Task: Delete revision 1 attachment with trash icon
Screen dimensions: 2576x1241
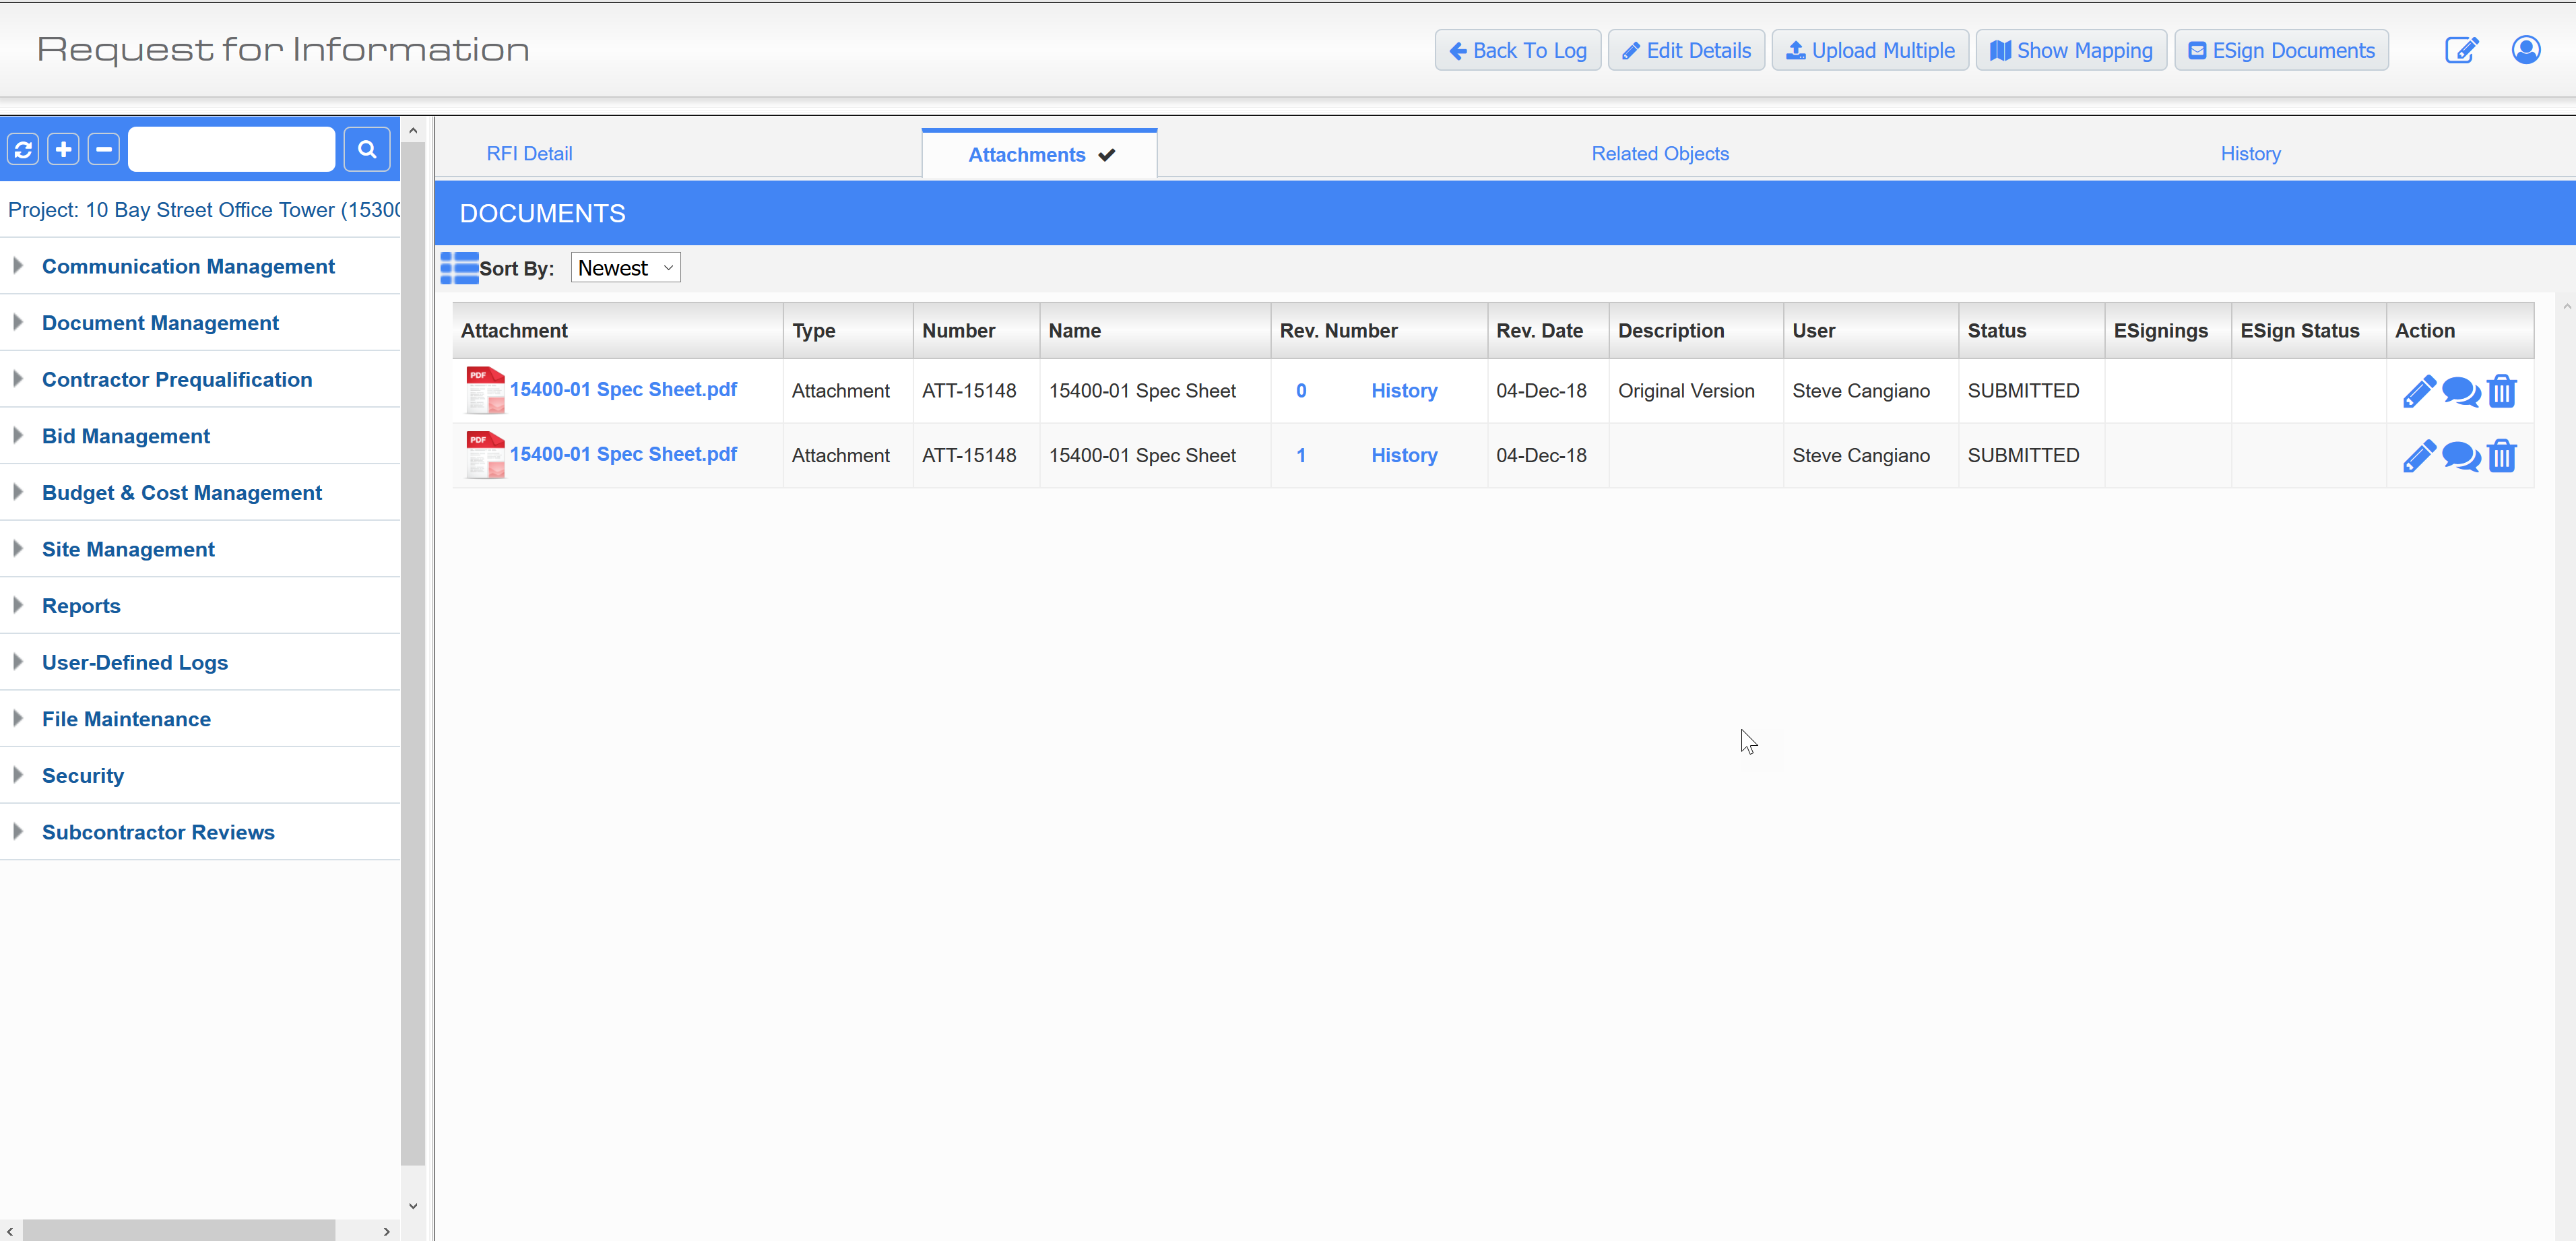Action: 2502,456
